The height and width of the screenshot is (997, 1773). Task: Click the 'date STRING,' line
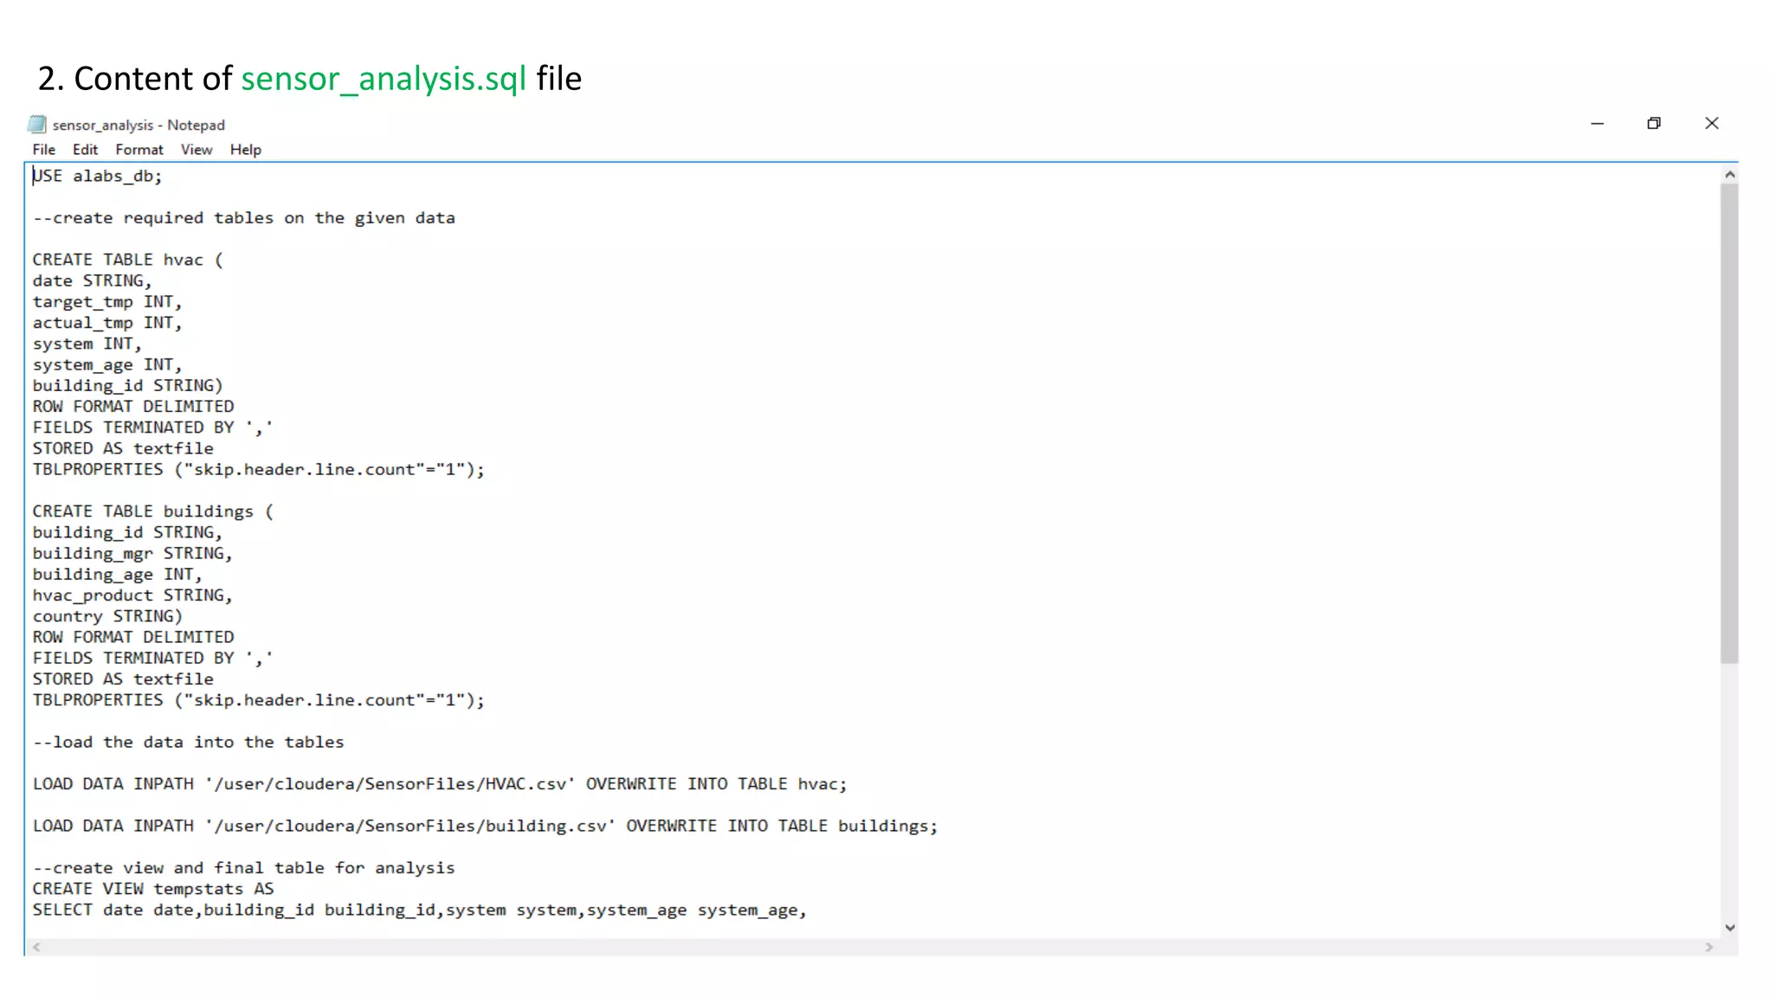click(x=92, y=280)
